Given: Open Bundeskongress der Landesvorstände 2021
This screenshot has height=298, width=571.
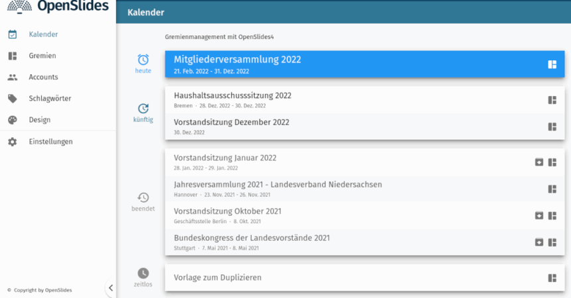Looking at the screenshot, I should (x=365, y=242).
